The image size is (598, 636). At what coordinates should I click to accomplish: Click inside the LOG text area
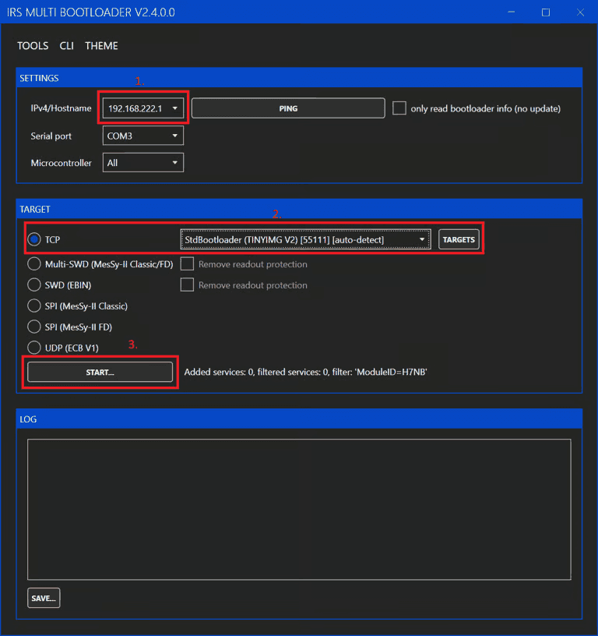pos(299,509)
